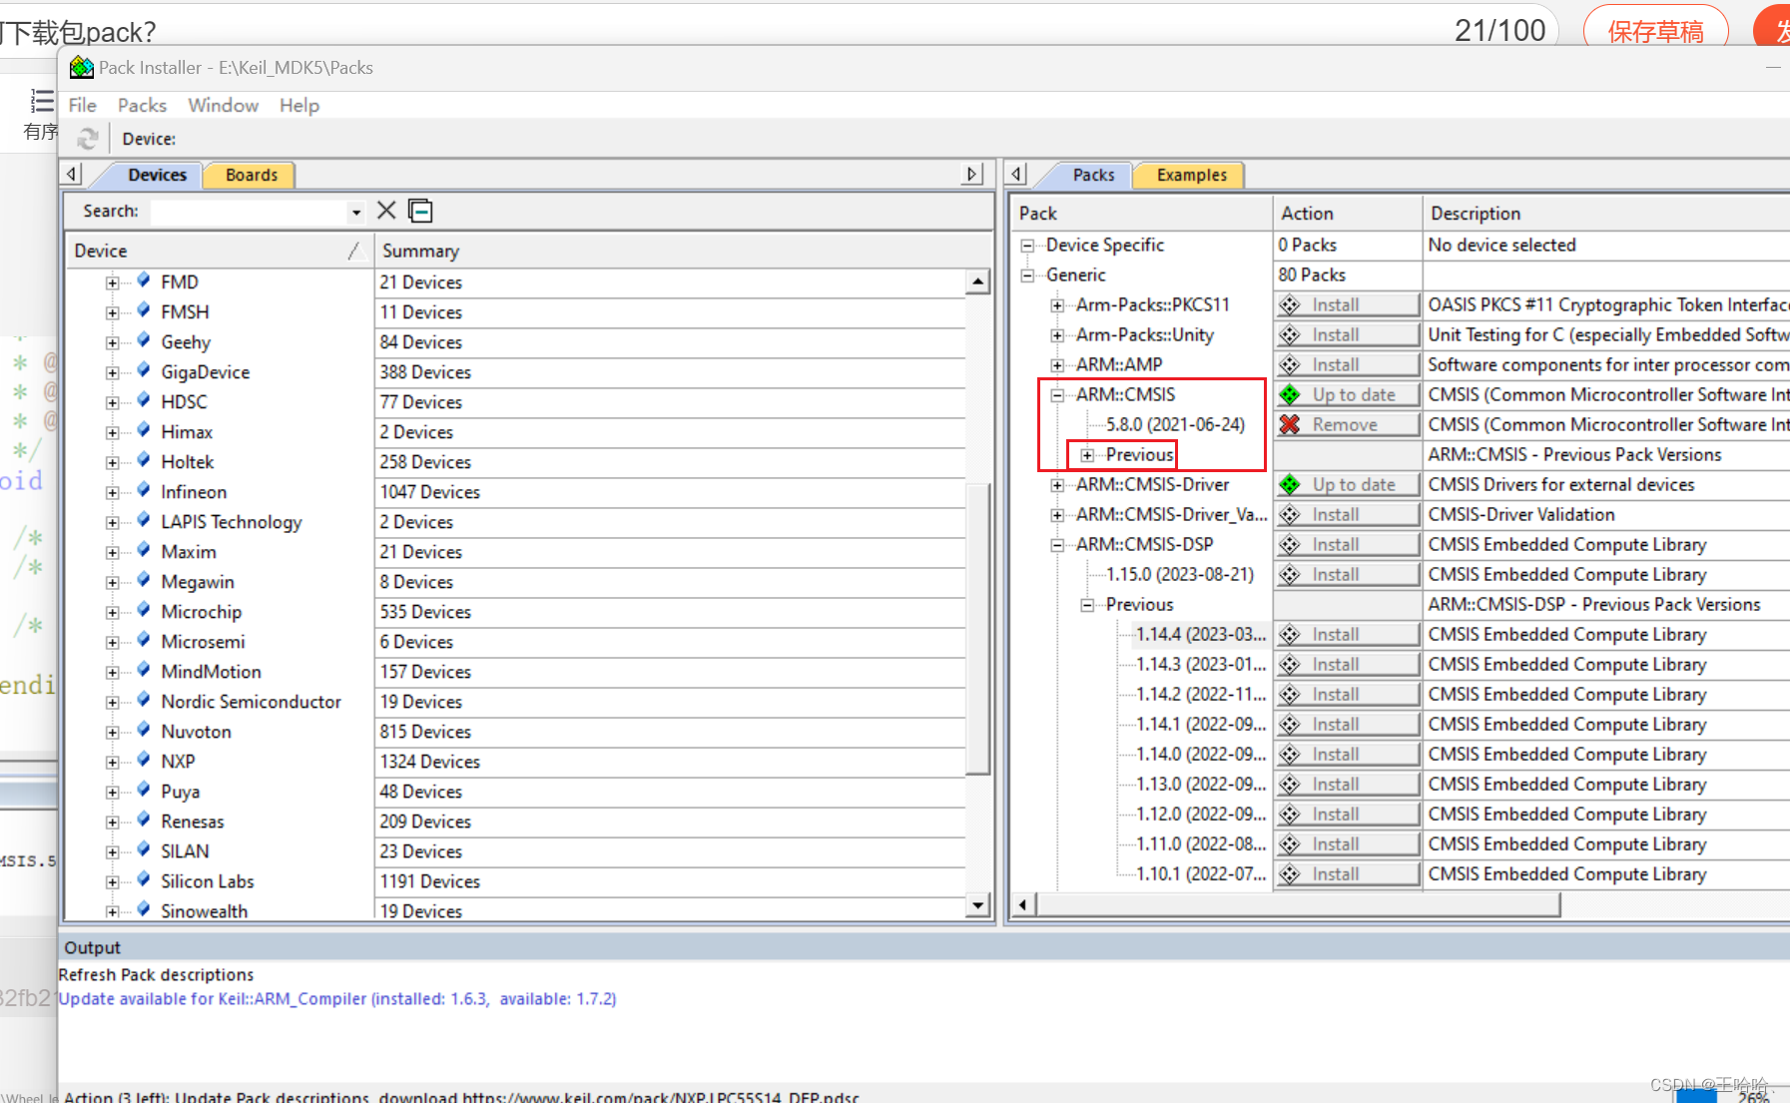Click the blue diamond icon beside Puya
Image resolution: width=1790 pixels, height=1103 pixels.
pyautogui.click(x=144, y=790)
